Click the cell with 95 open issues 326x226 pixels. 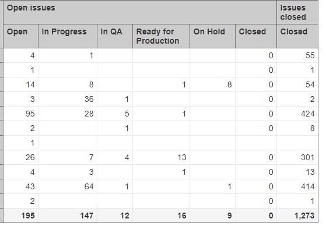[x=21, y=114]
